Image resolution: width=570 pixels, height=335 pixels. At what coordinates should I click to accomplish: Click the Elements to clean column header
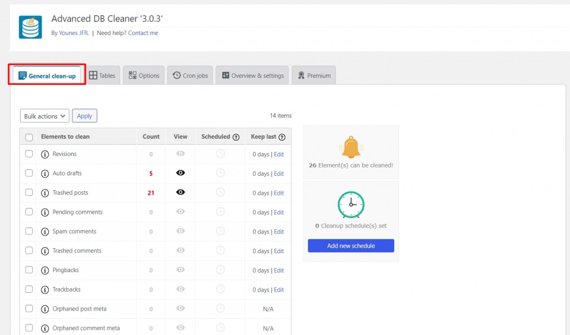point(65,137)
